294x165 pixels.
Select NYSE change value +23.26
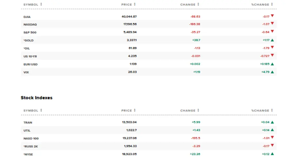(x=195, y=154)
